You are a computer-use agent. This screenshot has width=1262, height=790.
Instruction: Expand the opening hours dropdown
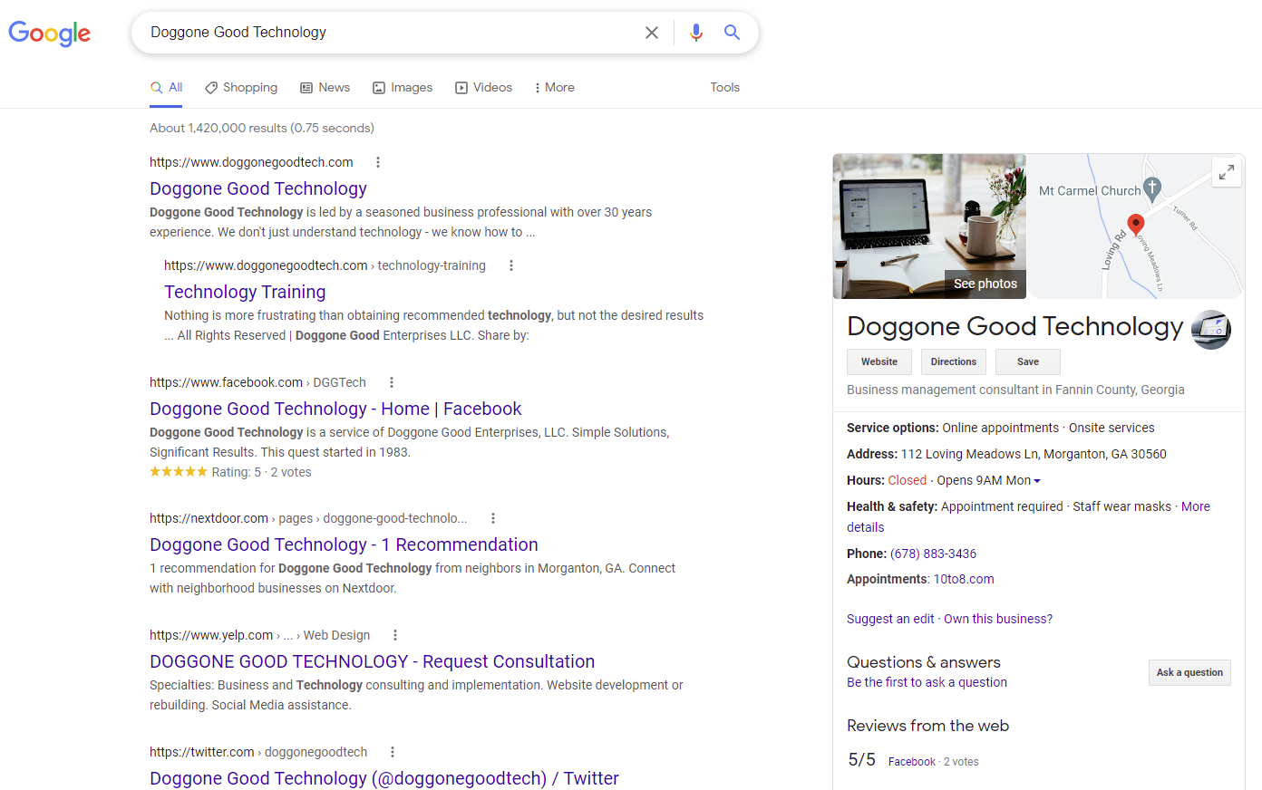click(1037, 481)
